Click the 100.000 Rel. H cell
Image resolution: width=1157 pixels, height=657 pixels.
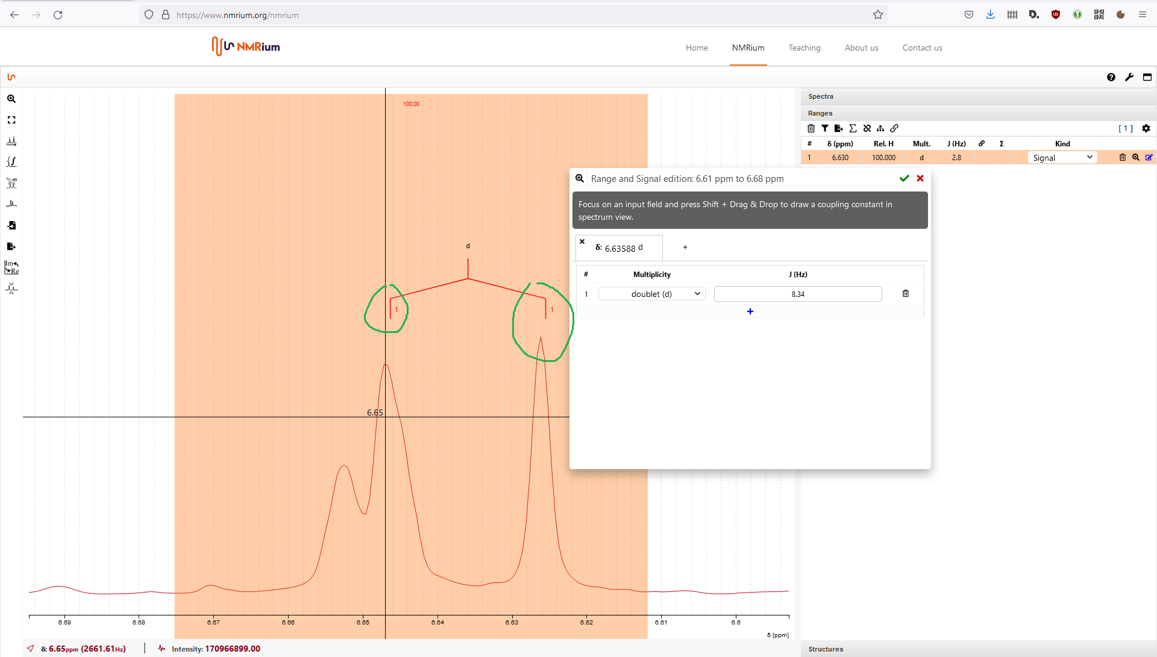883,158
